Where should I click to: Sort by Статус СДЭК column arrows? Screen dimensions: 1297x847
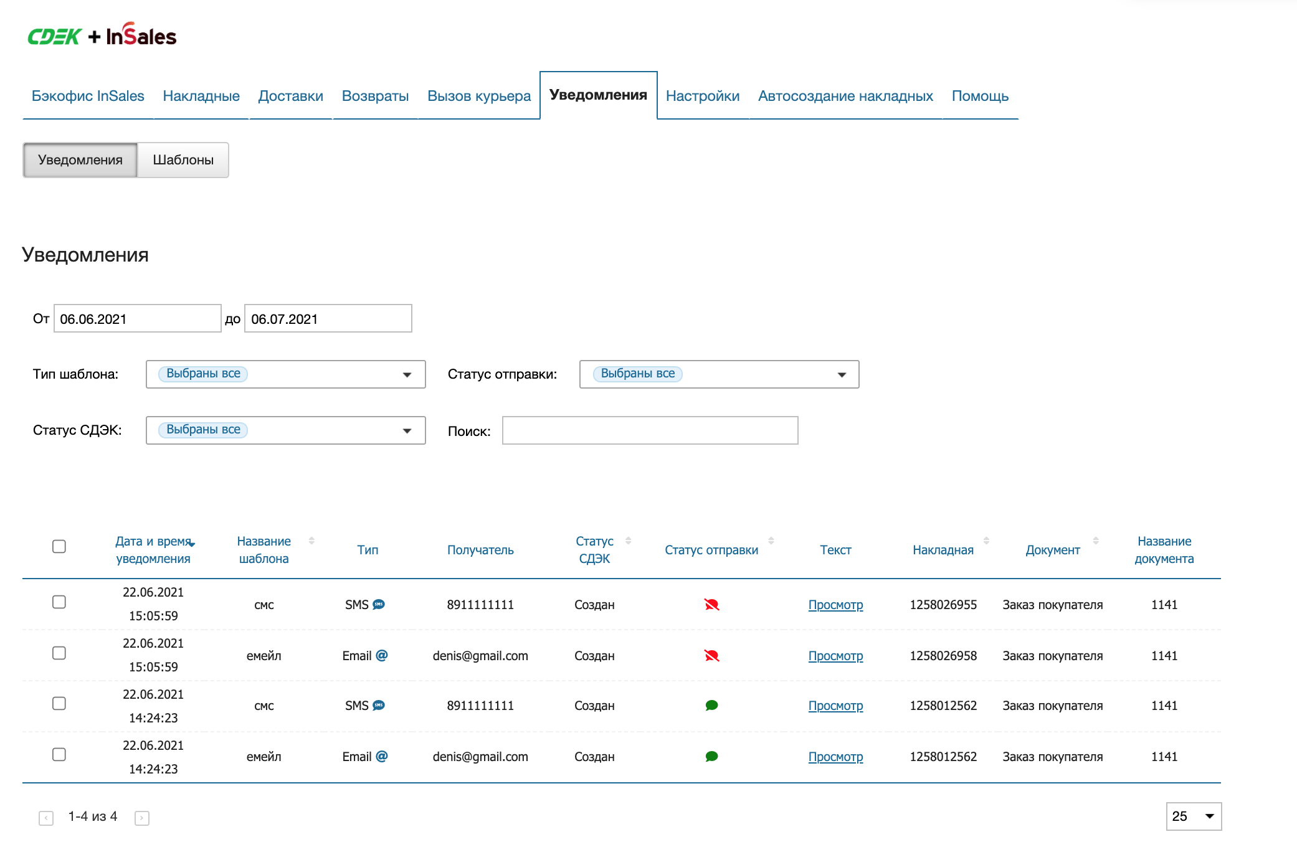click(628, 541)
